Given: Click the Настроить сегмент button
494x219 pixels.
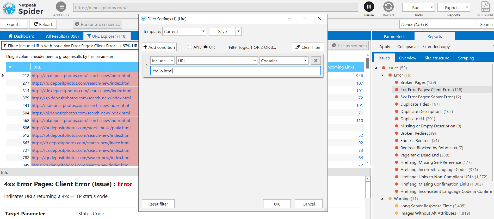Looking at the screenshot, I should [x=97, y=24].
